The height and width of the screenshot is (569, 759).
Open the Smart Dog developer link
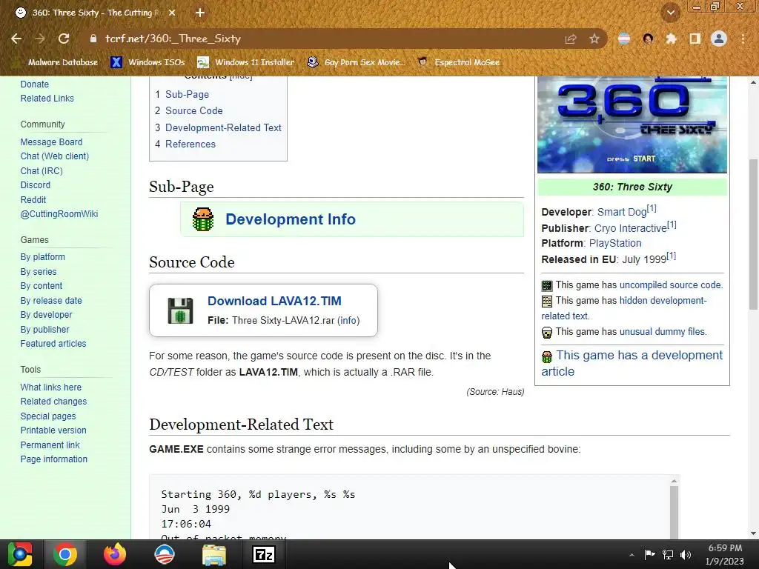coord(622,212)
